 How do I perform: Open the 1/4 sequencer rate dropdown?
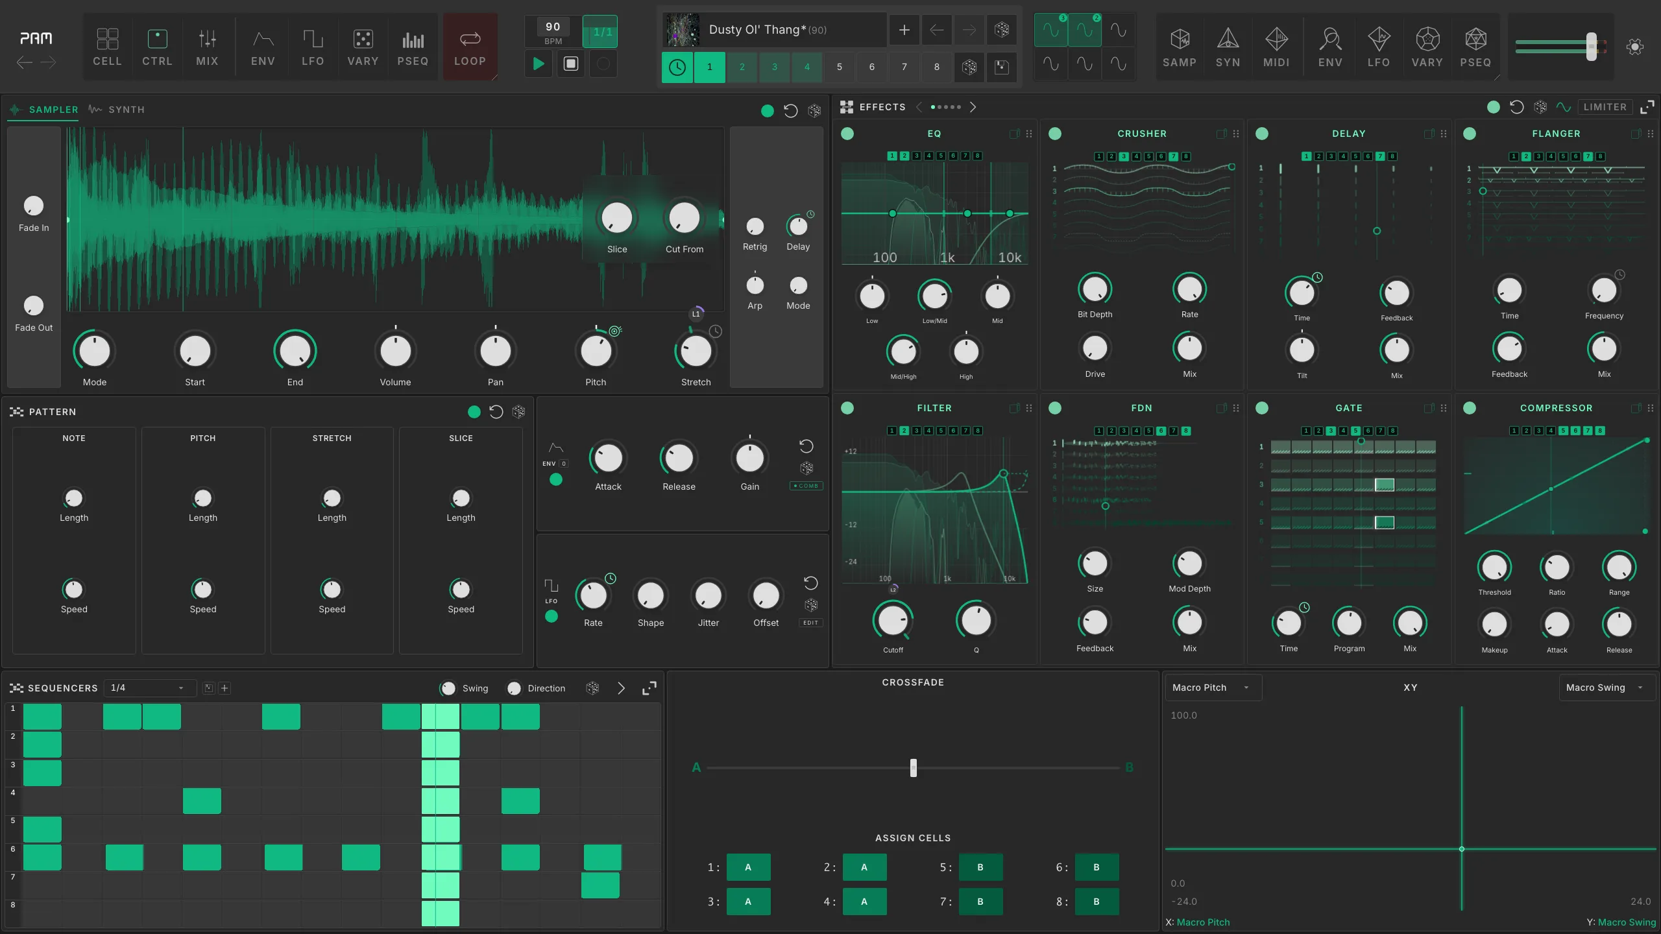[x=149, y=688]
